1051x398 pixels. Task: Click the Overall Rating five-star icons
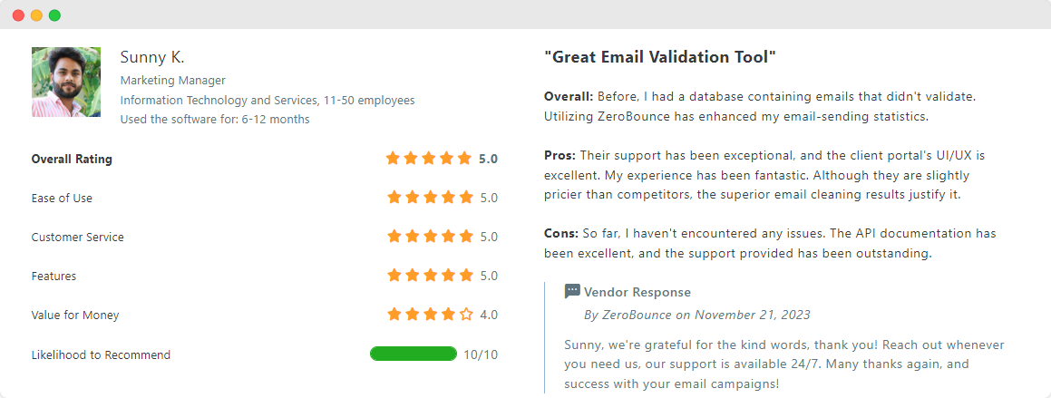tap(429, 159)
